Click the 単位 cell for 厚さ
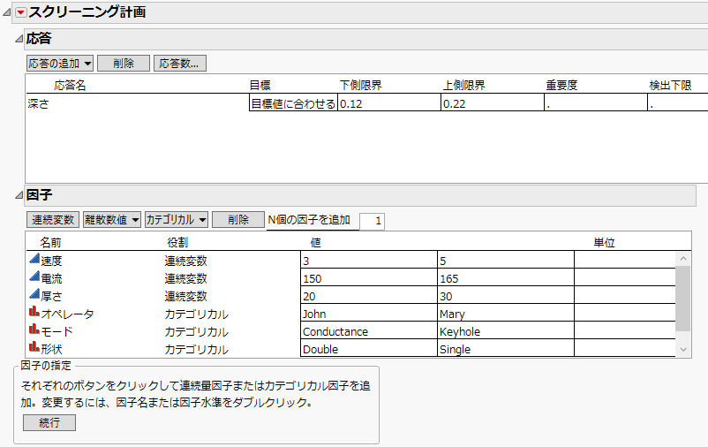Image resolution: width=708 pixels, height=447 pixels. [x=625, y=296]
